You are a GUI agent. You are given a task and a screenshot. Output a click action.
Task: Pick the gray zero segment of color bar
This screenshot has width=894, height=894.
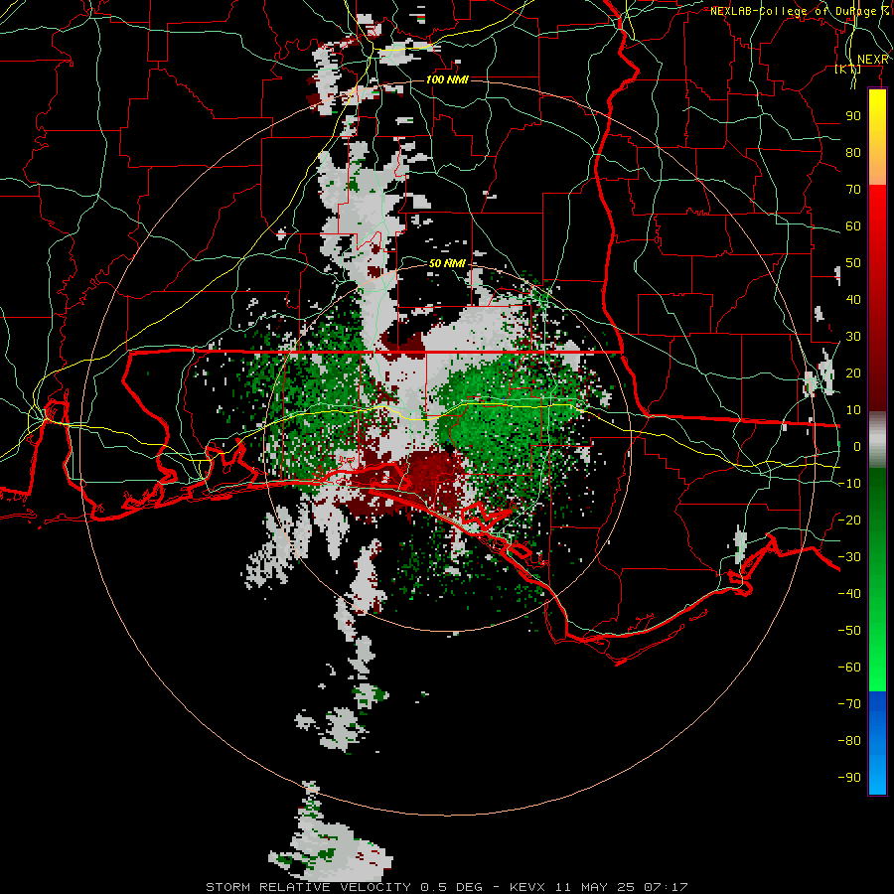coord(877,440)
